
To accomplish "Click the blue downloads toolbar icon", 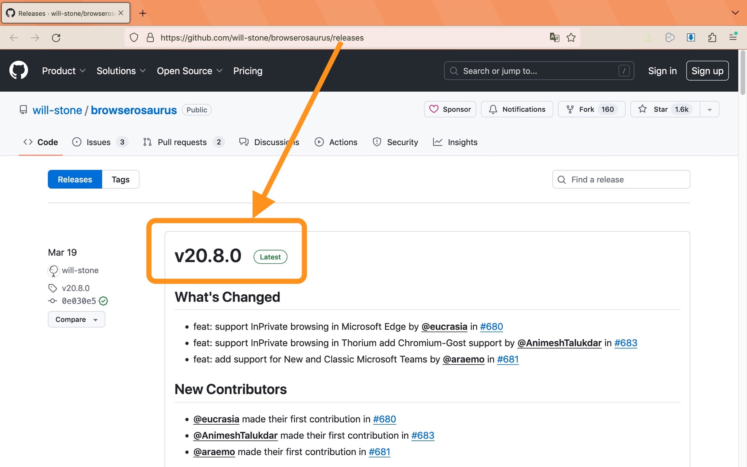I will point(691,38).
